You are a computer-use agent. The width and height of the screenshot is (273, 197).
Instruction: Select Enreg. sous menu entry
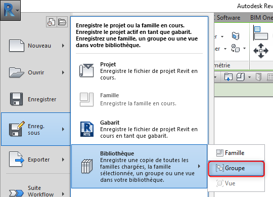[36, 129]
